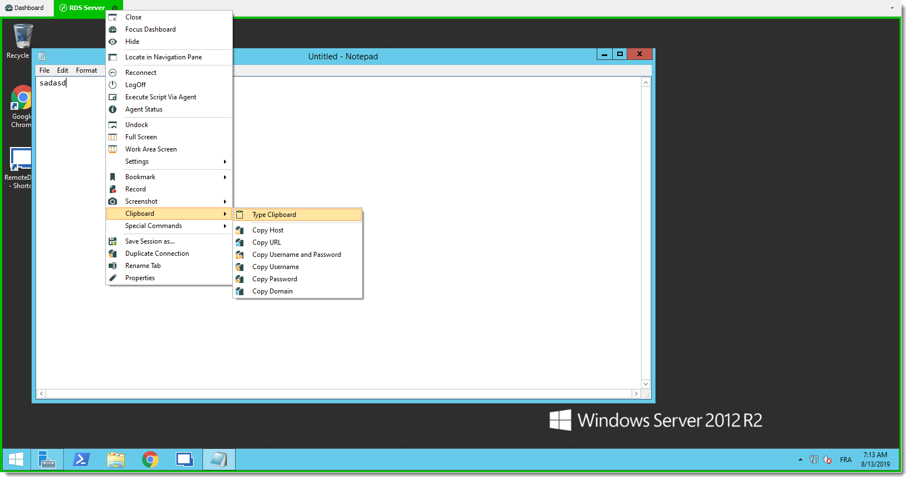
Task: Click the Type Clipboard icon
Action: click(240, 215)
